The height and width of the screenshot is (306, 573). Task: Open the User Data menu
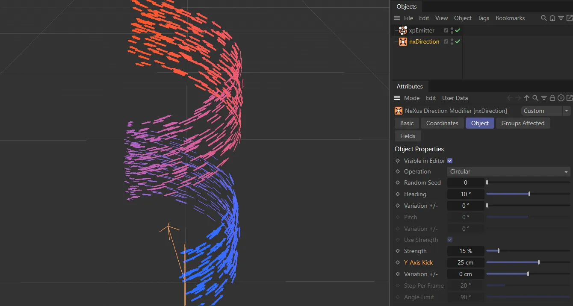click(455, 98)
